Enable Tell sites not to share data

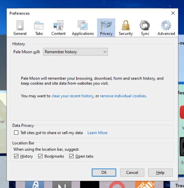(16, 133)
